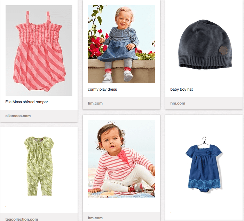Open the photo of baby sitting on wall
Screen dimensions: 244x221
(121, 44)
